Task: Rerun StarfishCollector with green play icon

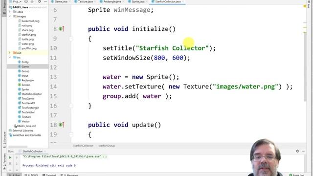Action: tap(10, 157)
